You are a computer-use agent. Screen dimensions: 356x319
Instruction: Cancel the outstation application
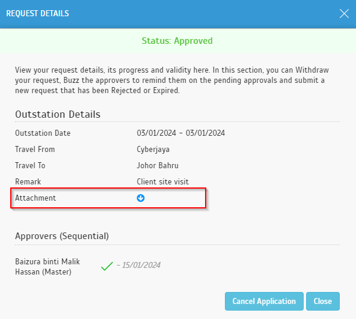(264, 301)
